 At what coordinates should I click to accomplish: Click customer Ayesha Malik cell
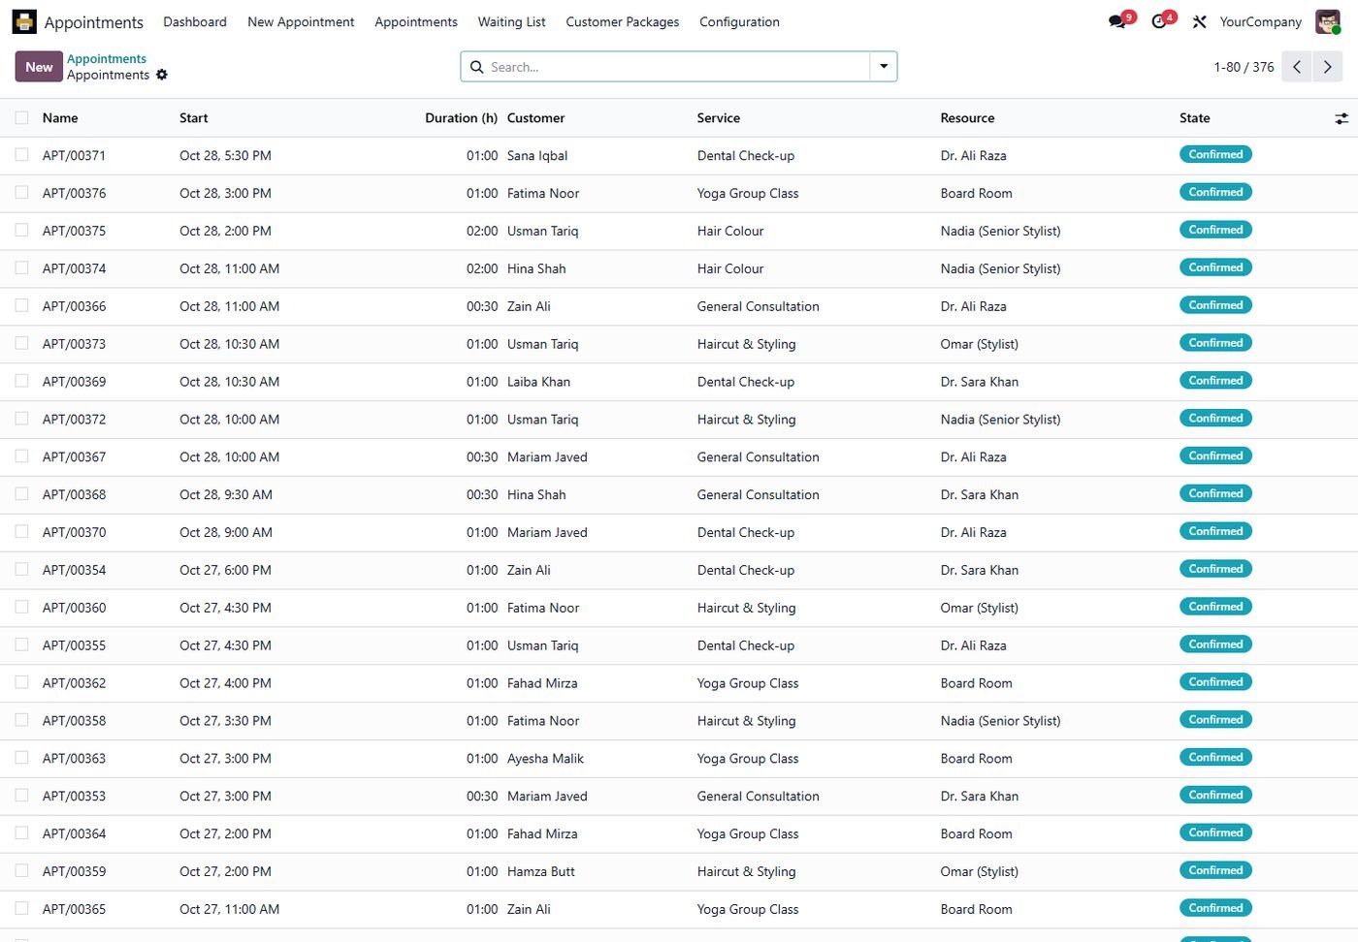545,759
